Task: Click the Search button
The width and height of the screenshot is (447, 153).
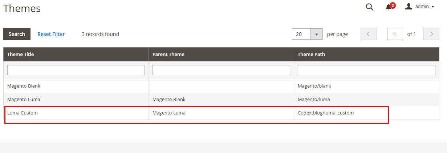Action: (17, 34)
